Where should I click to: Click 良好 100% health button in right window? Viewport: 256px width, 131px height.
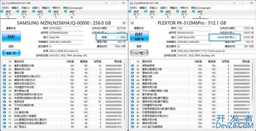coord(139,37)
